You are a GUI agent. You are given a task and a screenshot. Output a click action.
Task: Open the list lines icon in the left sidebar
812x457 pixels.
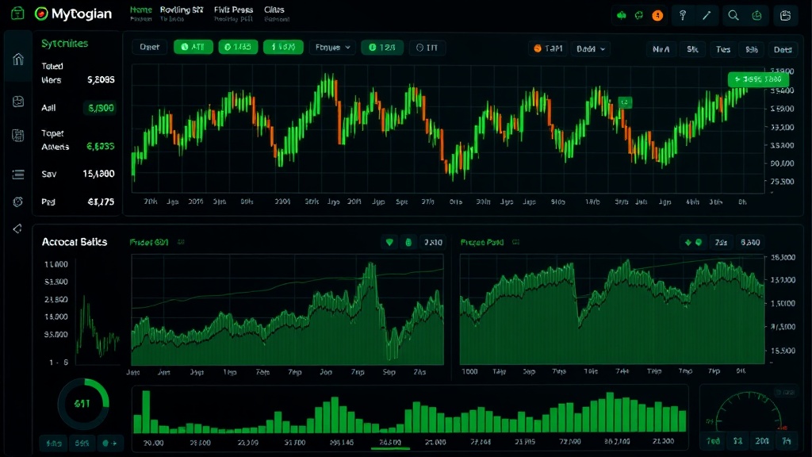pos(18,175)
